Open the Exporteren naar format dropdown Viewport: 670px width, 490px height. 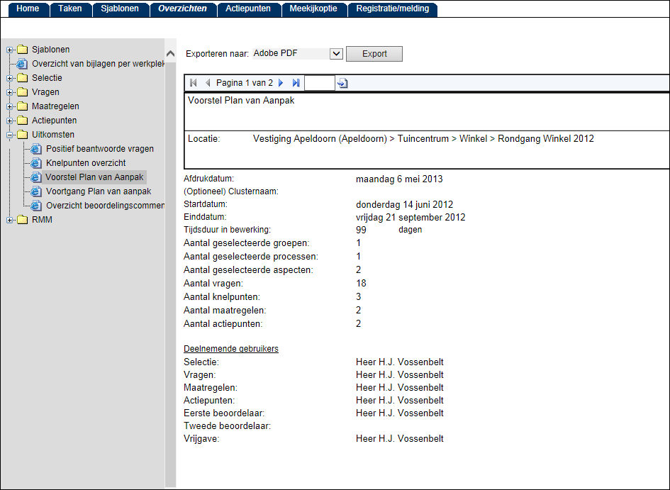pos(336,54)
